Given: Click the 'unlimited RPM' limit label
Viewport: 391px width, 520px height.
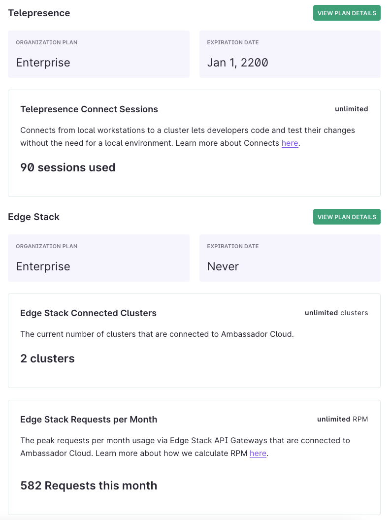Looking at the screenshot, I should 342,419.
